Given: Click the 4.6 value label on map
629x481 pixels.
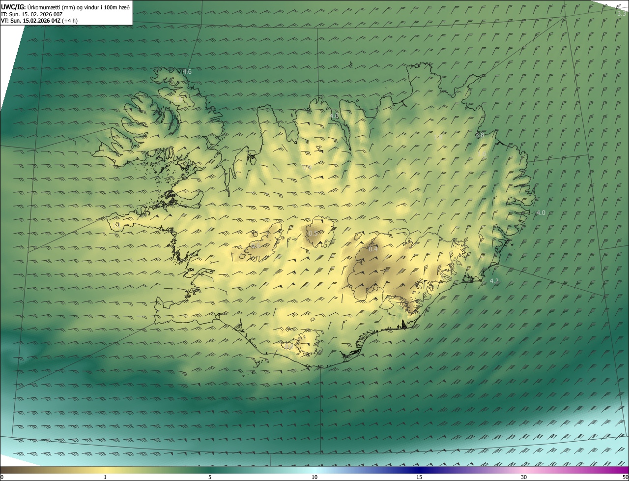Looking at the screenshot, I should coord(187,72).
